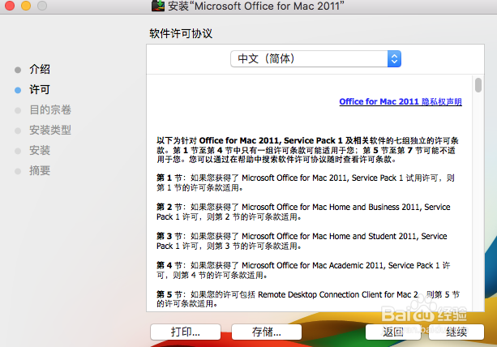Screen dimensions: 497x347
Task: Select the 目的宗卷 step in the sidebar
Action: pos(50,110)
